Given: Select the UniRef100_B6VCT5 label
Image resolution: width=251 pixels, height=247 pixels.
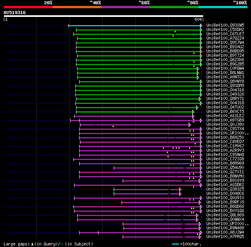Looking at the screenshot, I should [x=225, y=112].
